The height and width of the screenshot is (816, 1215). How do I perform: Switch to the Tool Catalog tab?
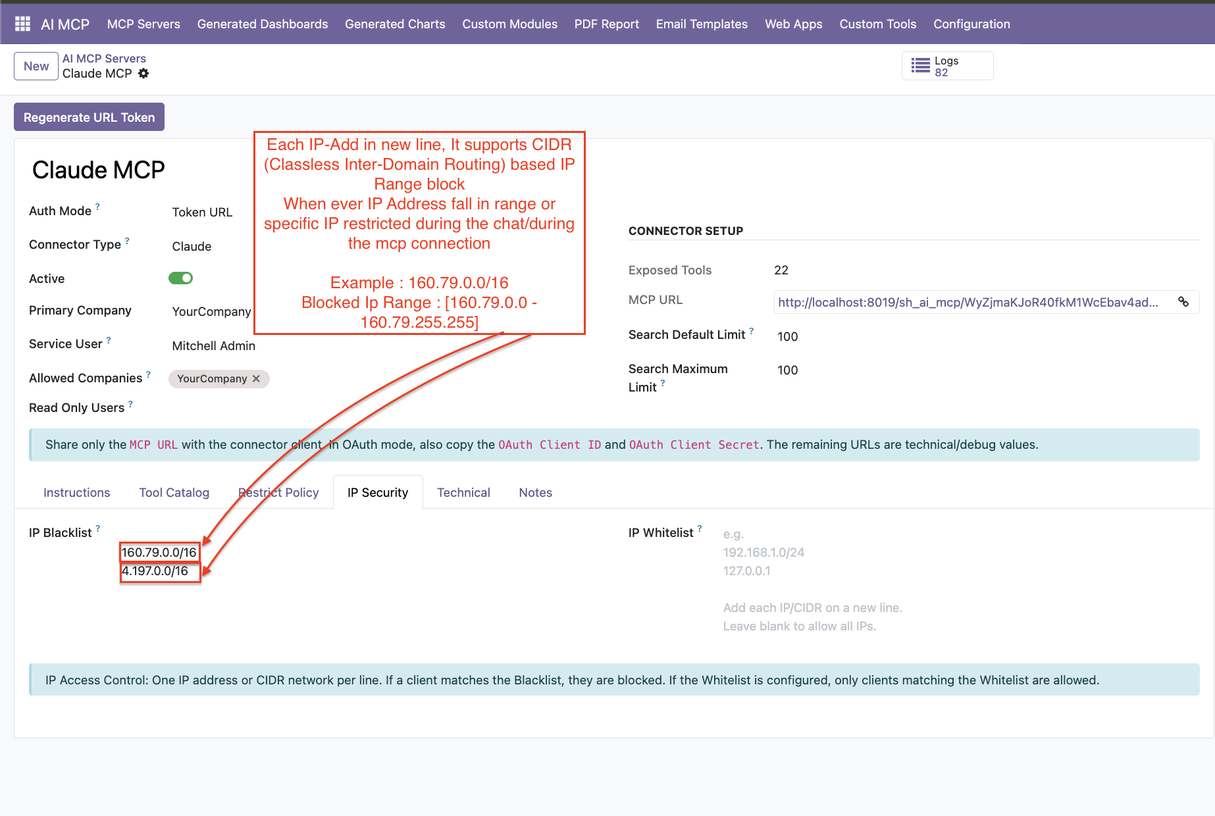[174, 493]
